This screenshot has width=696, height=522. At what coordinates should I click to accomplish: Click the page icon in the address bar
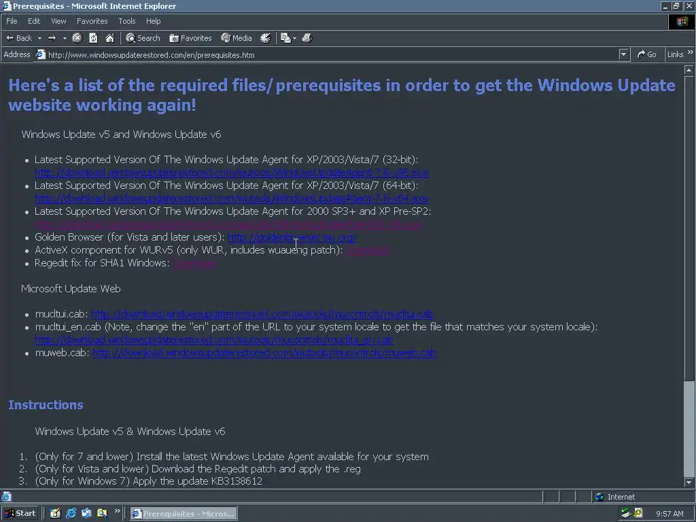pos(40,54)
